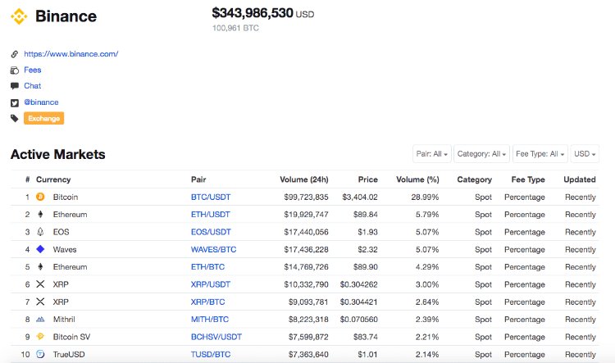Click the Mithril icon in row 8
This screenshot has width=615, height=363.
(40, 320)
